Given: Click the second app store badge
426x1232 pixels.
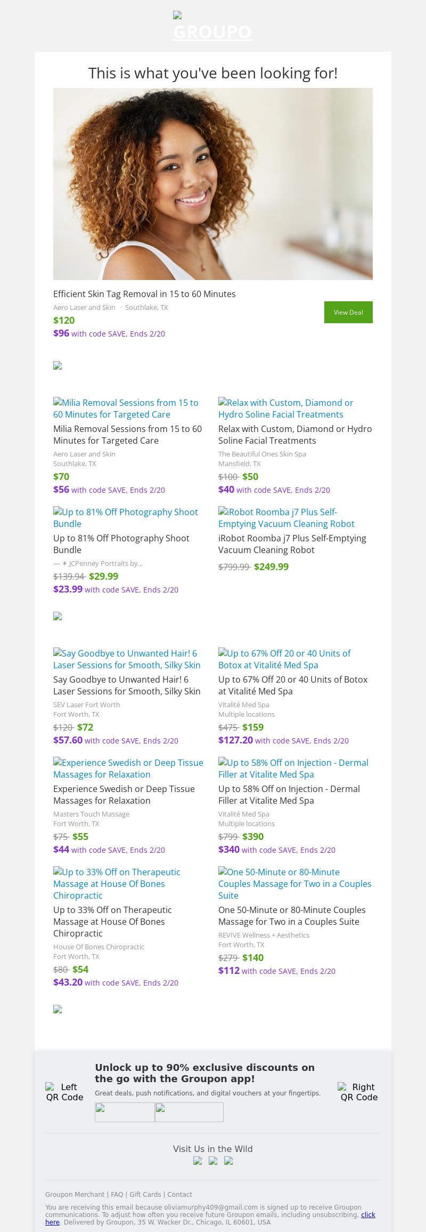Looking at the screenshot, I should point(189,1112).
